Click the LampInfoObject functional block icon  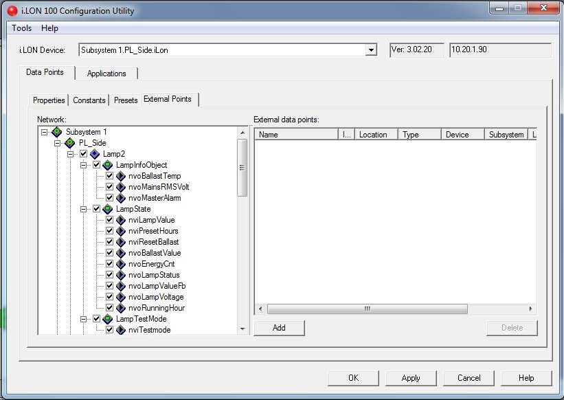[108, 165]
